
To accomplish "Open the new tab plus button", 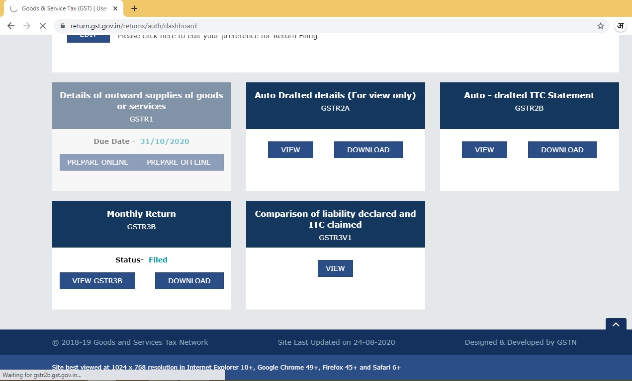I will click(x=134, y=8).
